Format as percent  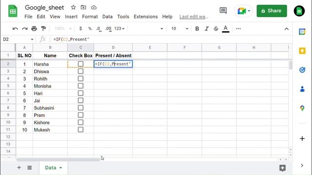coord(90,29)
